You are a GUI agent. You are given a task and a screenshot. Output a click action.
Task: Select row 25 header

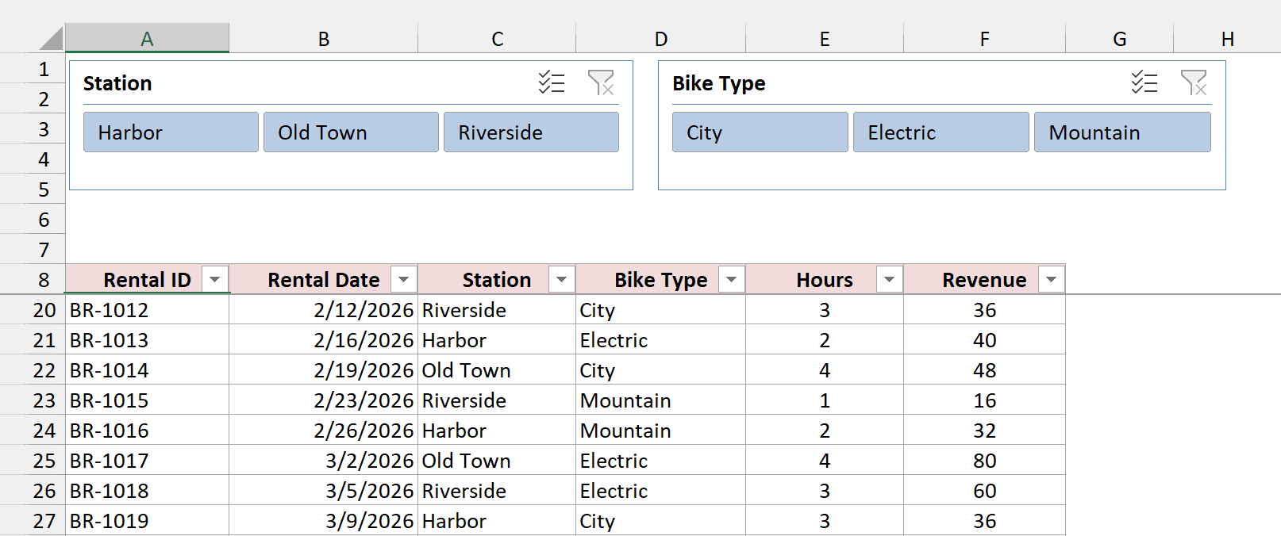pyautogui.click(x=33, y=461)
